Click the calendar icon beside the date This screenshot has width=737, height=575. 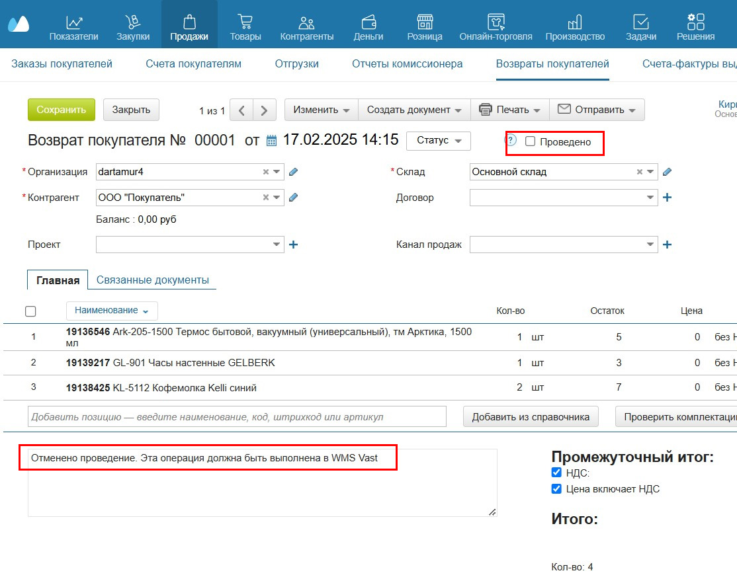pyautogui.click(x=271, y=141)
